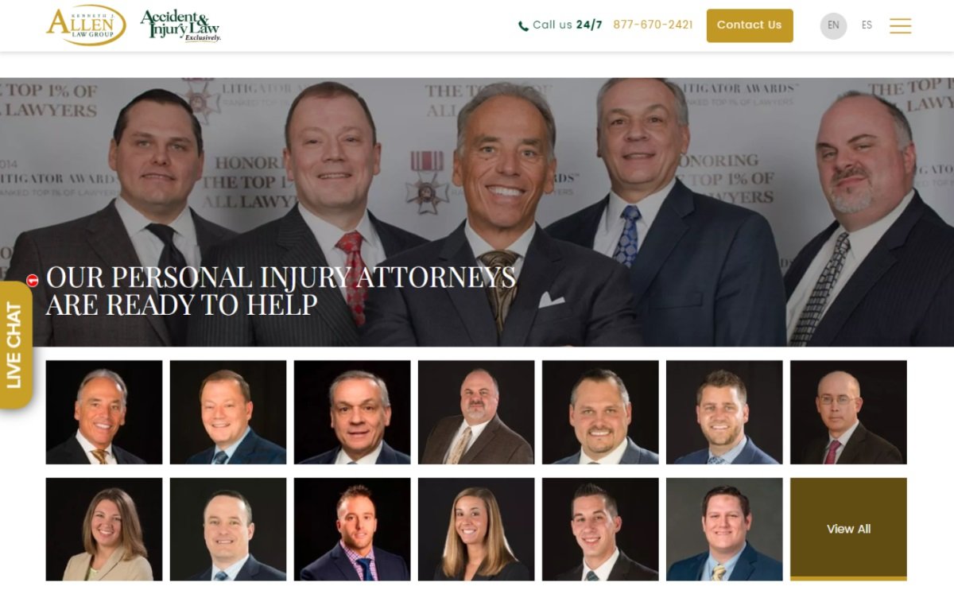
Task: Open first attorney photo in top row
Action: [104, 412]
